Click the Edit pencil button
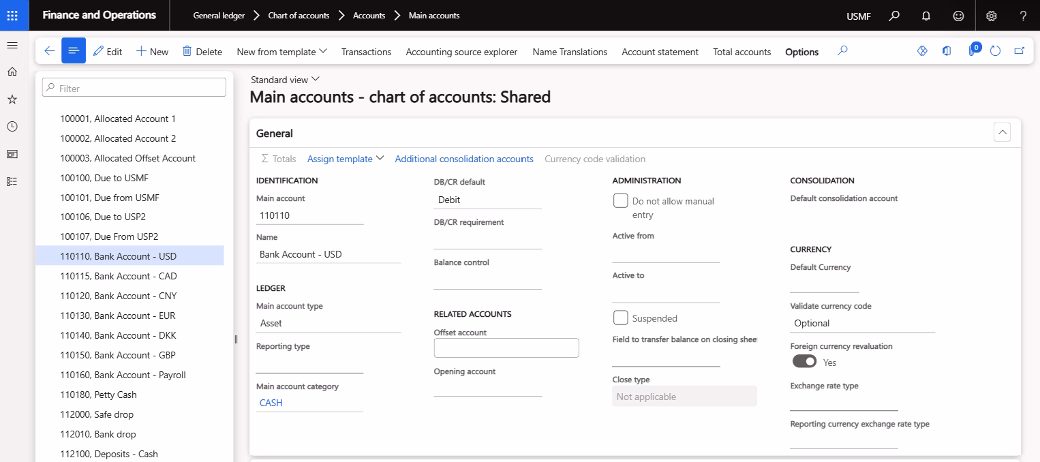Viewport: 1040px width, 462px height. [x=108, y=52]
